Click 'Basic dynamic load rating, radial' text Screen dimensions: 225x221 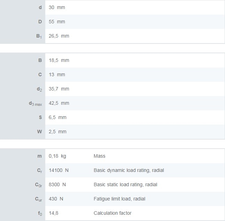tap(129, 170)
